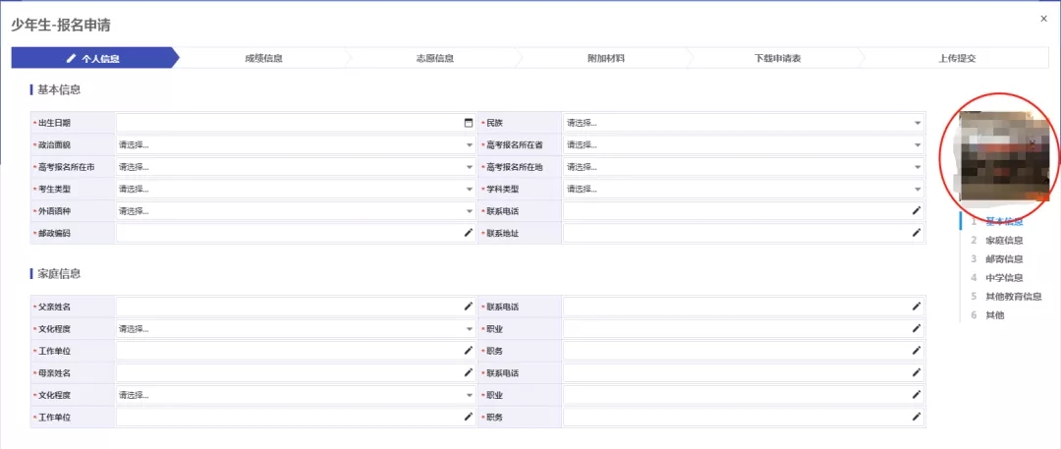Open the 上传提交 step tab
This screenshot has width=1061, height=449.
pos(956,59)
